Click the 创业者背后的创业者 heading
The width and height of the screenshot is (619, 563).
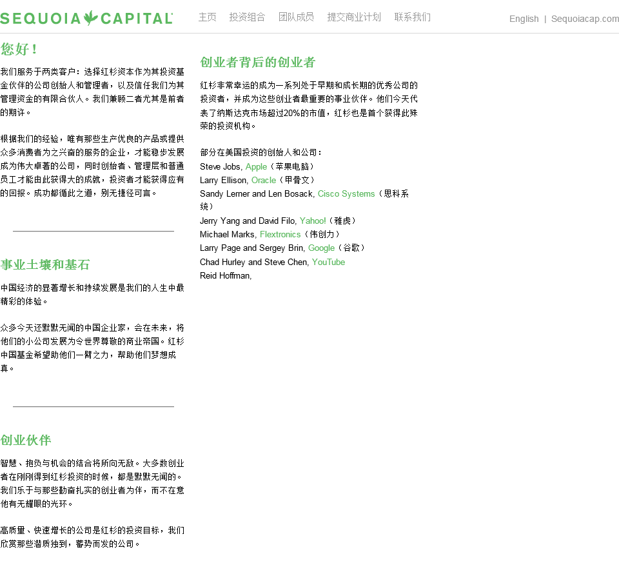click(258, 63)
